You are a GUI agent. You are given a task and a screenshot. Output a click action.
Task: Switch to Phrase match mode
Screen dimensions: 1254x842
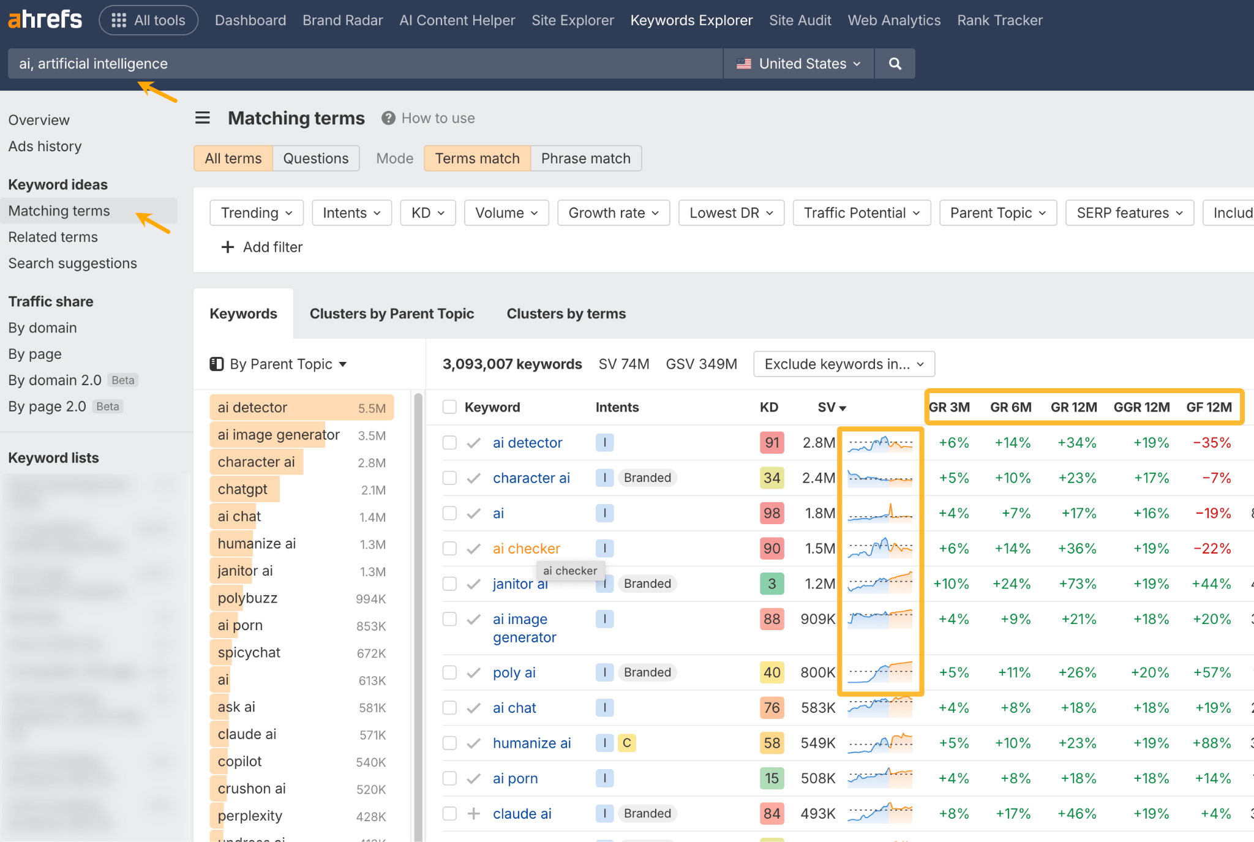pyautogui.click(x=585, y=158)
